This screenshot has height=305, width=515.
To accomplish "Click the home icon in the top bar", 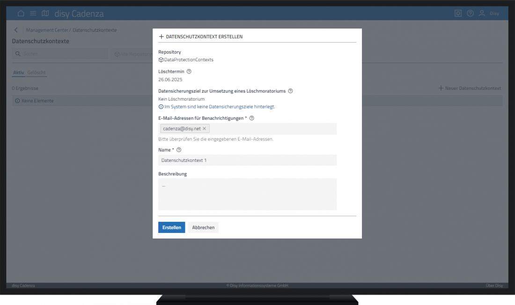I will pyautogui.click(x=21, y=14).
